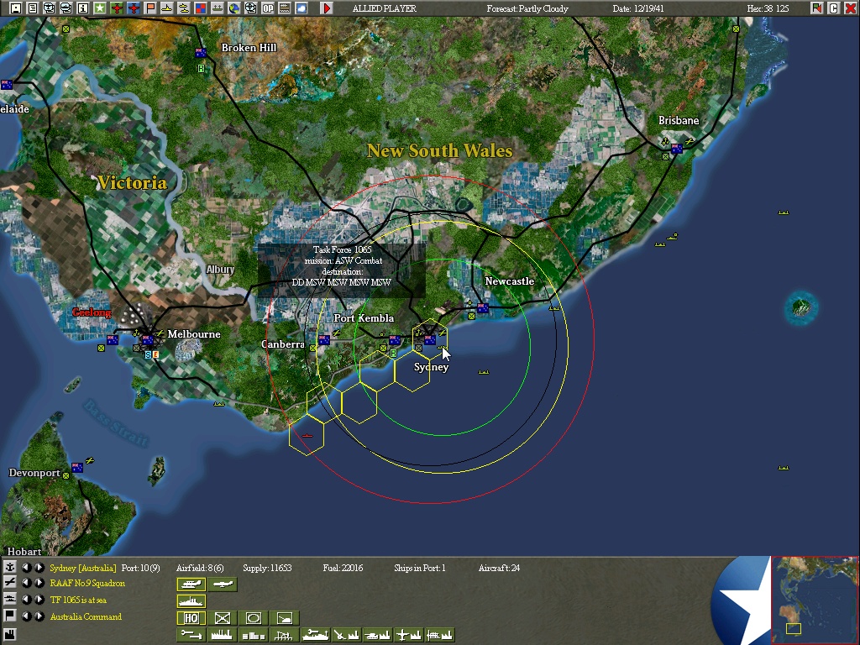Click the green and red flag icon
Image resolution: width=860 pixels, height=645 pixels.
[x=816, y=8]
